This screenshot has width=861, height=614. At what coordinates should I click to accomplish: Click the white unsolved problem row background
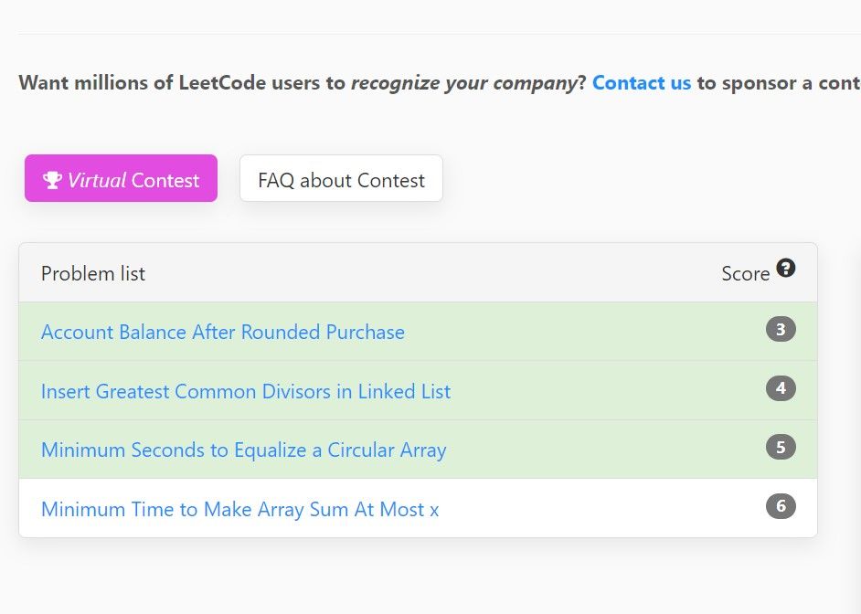pos(418,508)
